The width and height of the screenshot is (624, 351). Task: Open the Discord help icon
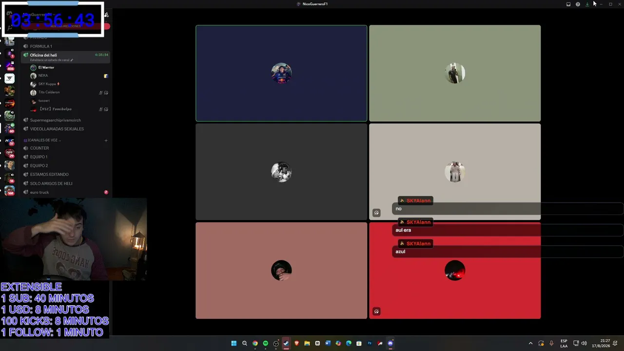pos(578,4)
